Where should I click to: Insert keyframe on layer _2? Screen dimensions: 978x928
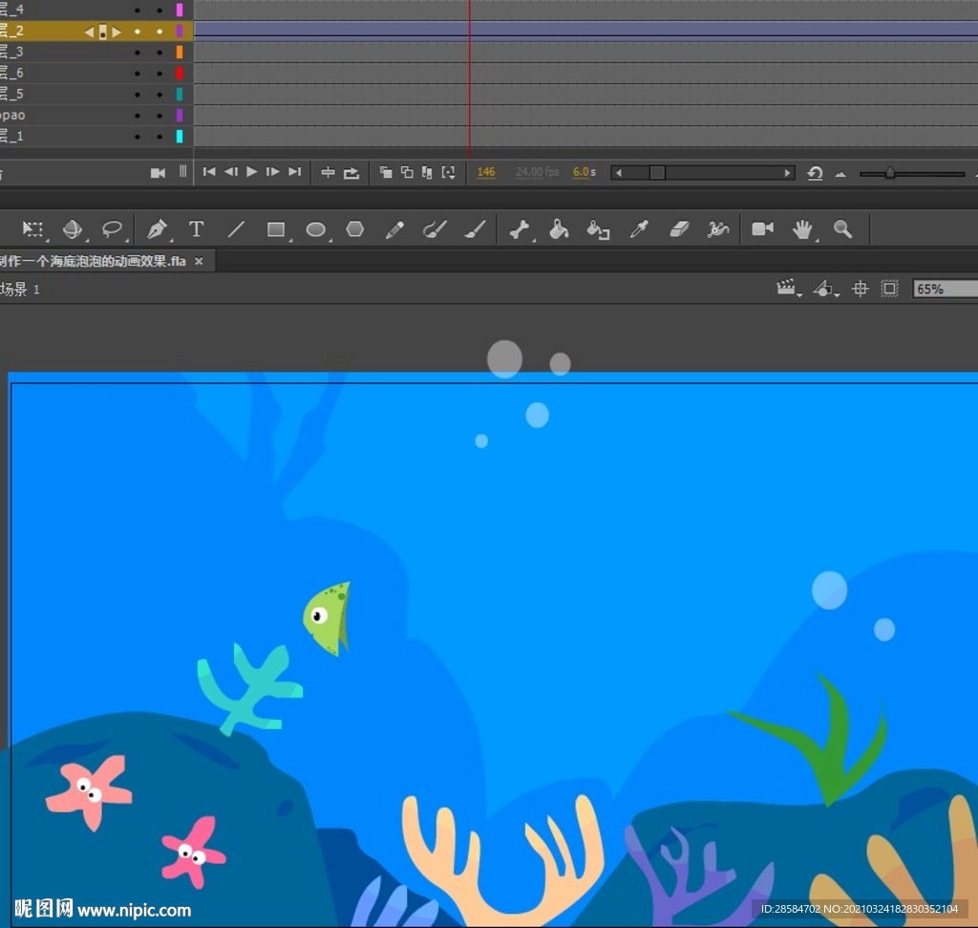(x=103, y=32)
